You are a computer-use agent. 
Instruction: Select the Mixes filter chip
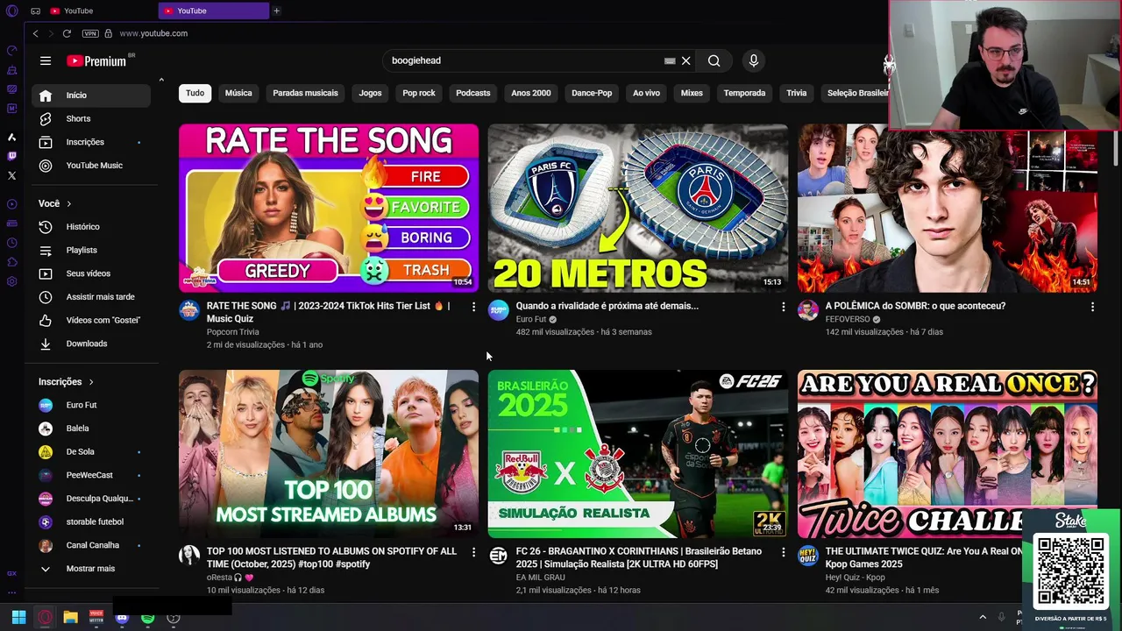692,93
